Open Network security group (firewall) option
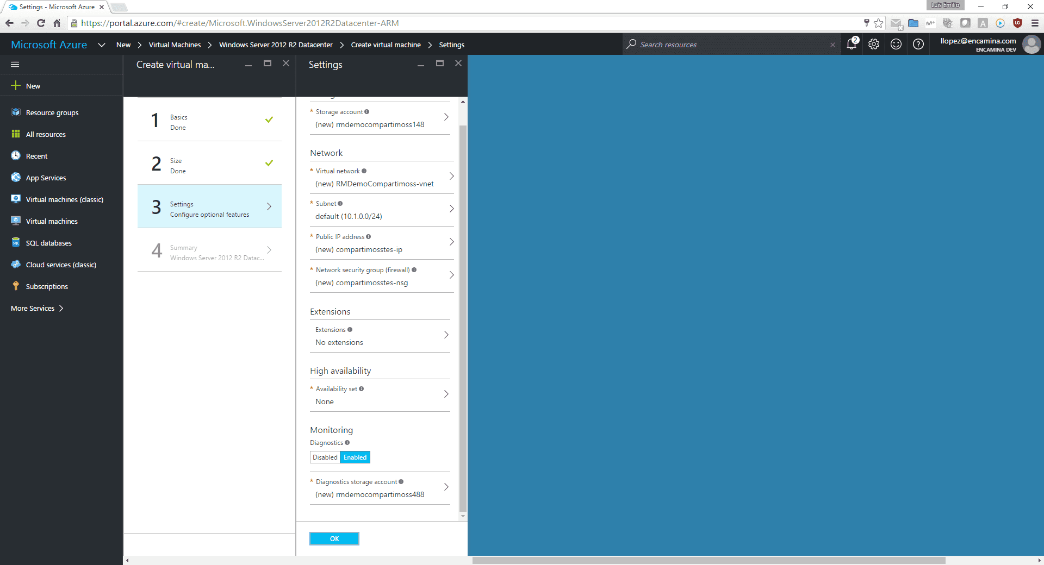 (382, 276)
